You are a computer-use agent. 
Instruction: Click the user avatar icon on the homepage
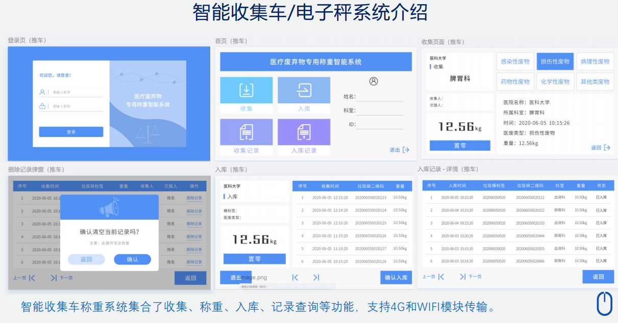pyautogui.click(x=374, y=82)
